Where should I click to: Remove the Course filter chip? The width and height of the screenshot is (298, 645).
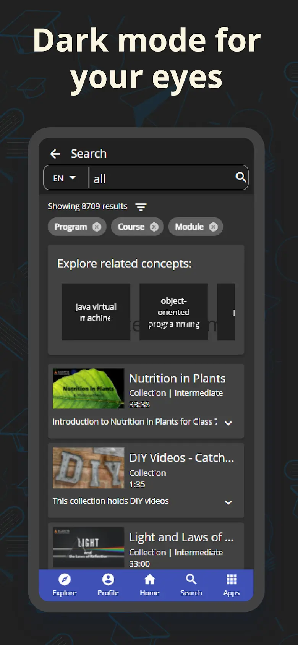pos(154,227)
